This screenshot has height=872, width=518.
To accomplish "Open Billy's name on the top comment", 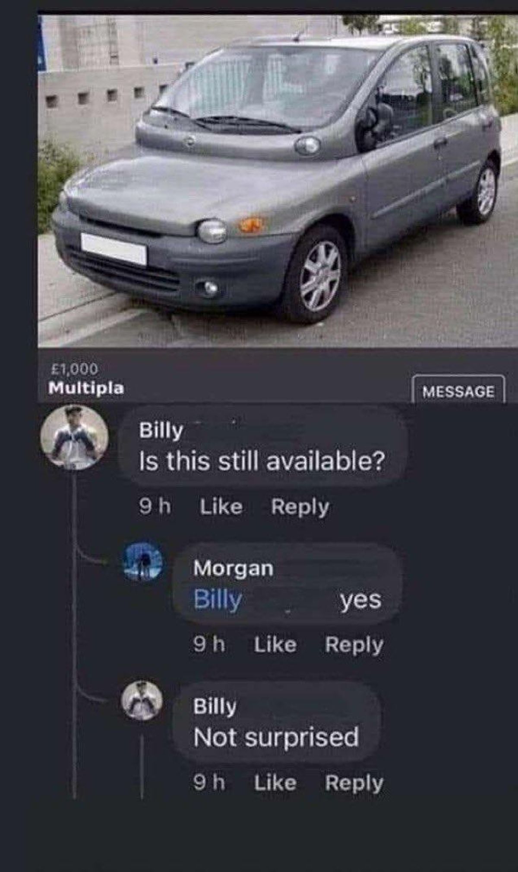I will 161,431.
